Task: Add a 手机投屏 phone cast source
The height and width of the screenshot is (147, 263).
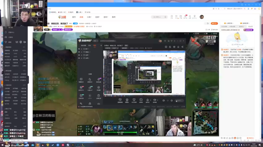Action: coord(134,101)
